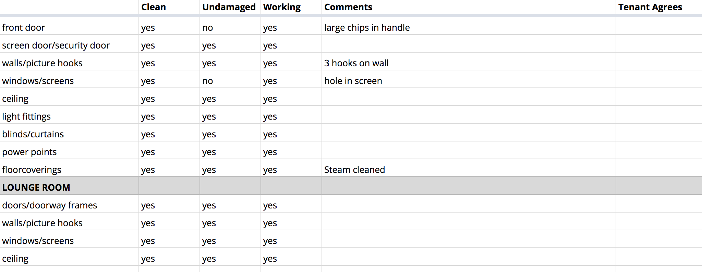The height and width of the screenshot is (272, 702).
Task: Click the "Tenant Agrees" column header
Action: point(650,7)
